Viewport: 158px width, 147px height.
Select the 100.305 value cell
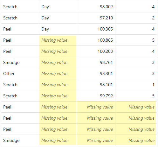point(96,29)
